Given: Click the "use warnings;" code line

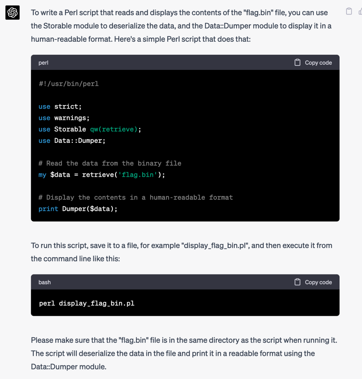Looking at the screenshot, I should (64, 118).
